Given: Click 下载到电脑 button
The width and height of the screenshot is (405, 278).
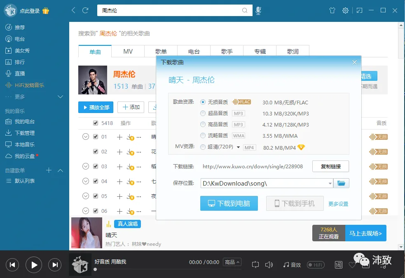Looking at the screenshot, I should [x=229, y=203].
